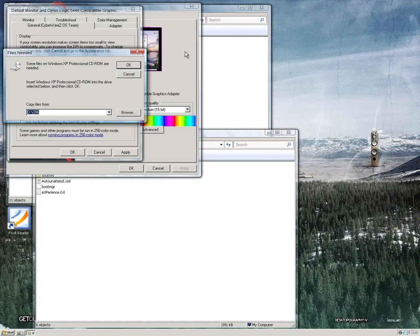Click the My Computer status bar icon
The width and height of the screenshot is (420, 336).
pyautogui.click(x=249, y=325)
